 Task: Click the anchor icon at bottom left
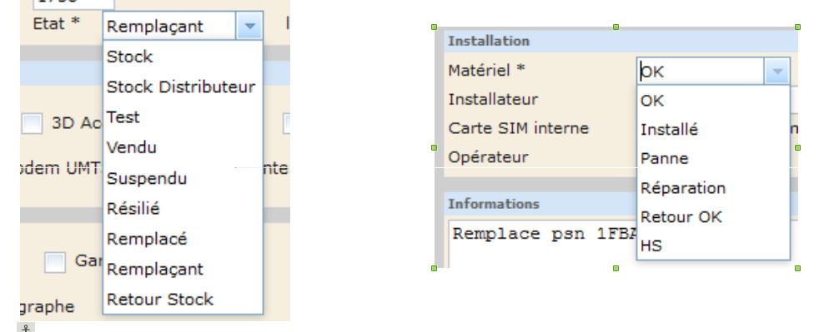pyautogui.click(x=26, y=329)
